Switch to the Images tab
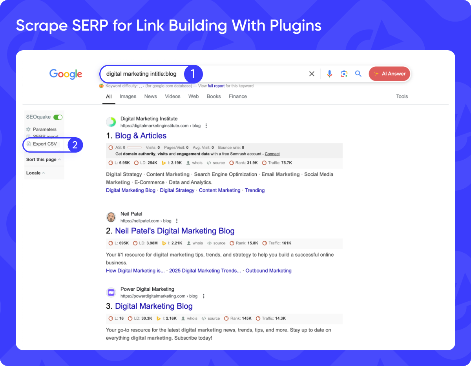 (x=128, y=97)
